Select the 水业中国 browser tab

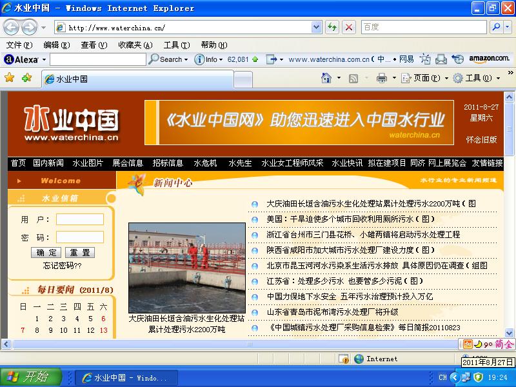(137, 79)
